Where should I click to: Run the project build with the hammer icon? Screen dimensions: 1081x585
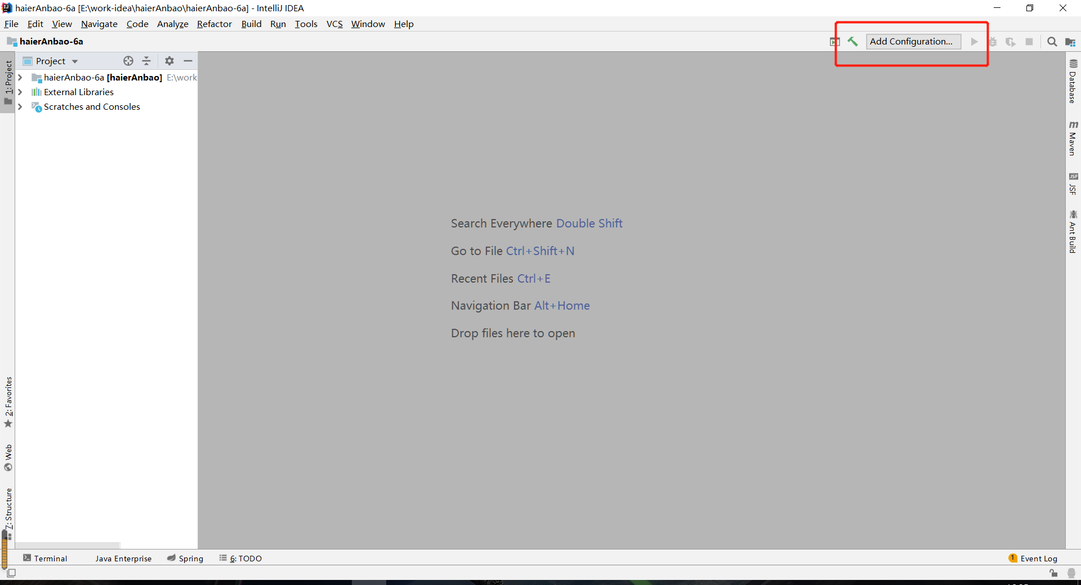coord(853,41)
